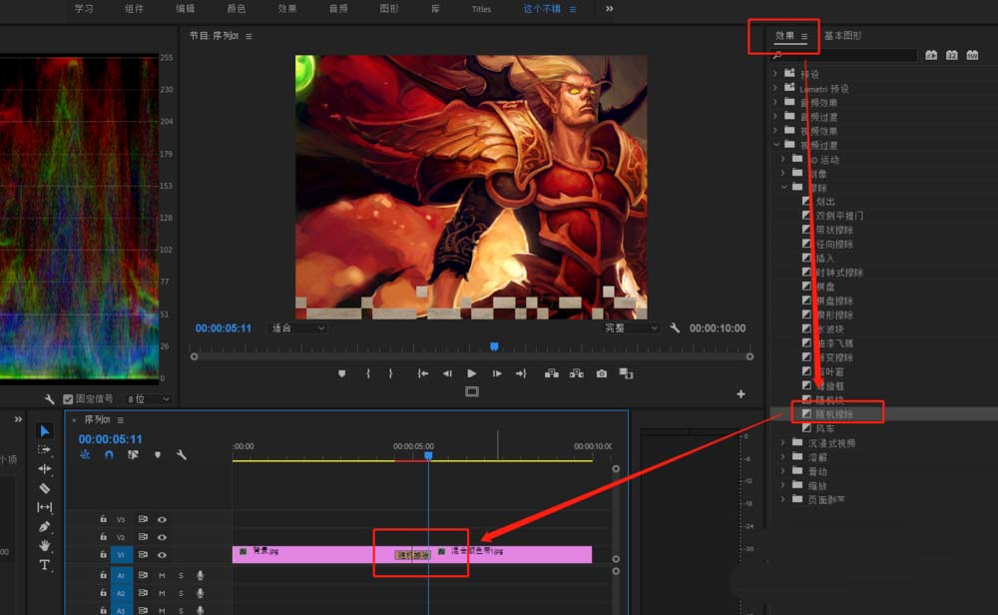
Task: Select the 风车 transition effect
Action: pyautogui.click(x=824, y=428)
